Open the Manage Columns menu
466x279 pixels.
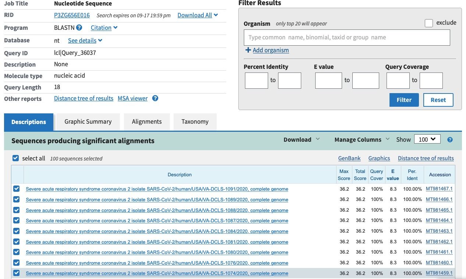[x=362, y=139]
